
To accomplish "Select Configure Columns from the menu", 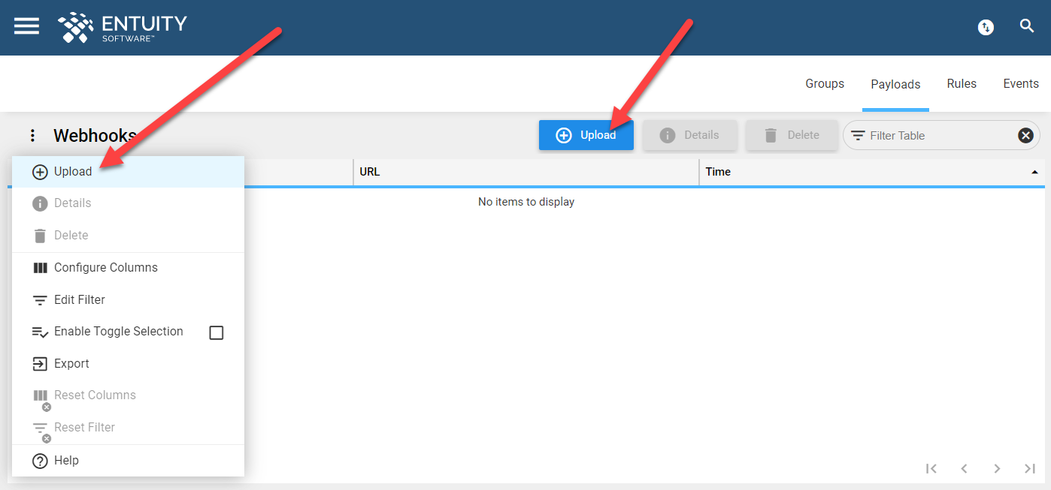I will click(x=105, y=267).
